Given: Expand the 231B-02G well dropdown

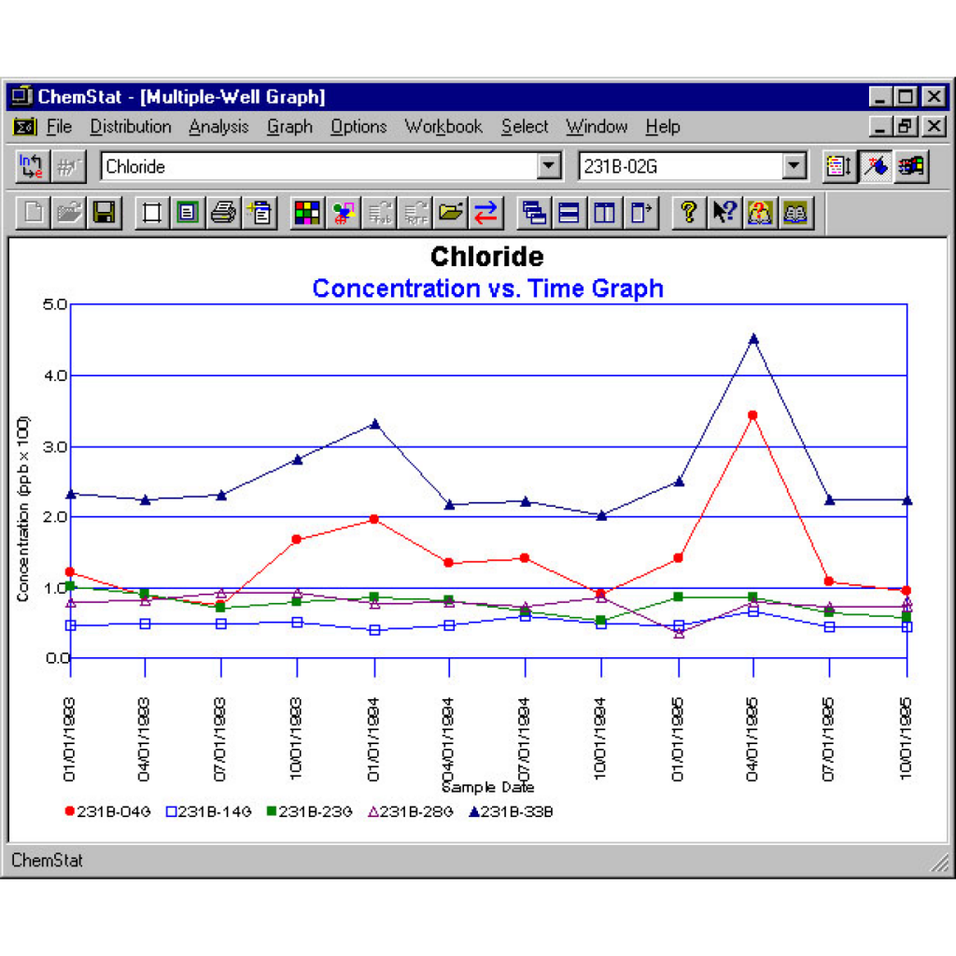Looking at the screenshot, I should coord(794,167).
